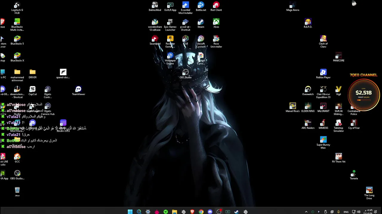Switch the ENG input language indicator
This screenshot has height=214, width=382.
point(346,212)
